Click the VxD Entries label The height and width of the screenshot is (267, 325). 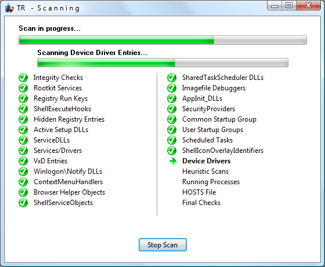(x=50, y=161)
